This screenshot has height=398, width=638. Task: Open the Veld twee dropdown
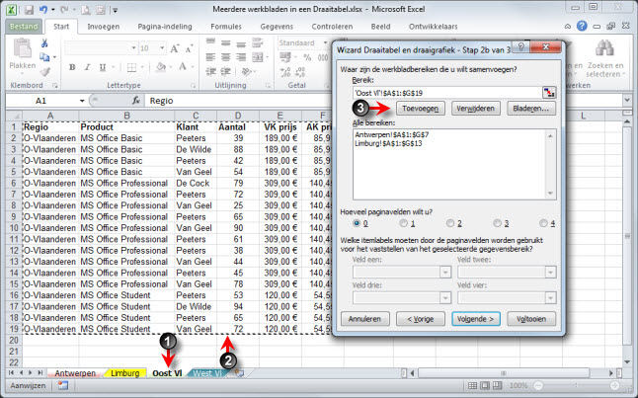click(550, 272)
